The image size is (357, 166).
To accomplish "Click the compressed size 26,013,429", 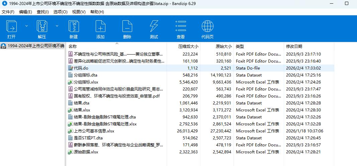I will 187,131.
